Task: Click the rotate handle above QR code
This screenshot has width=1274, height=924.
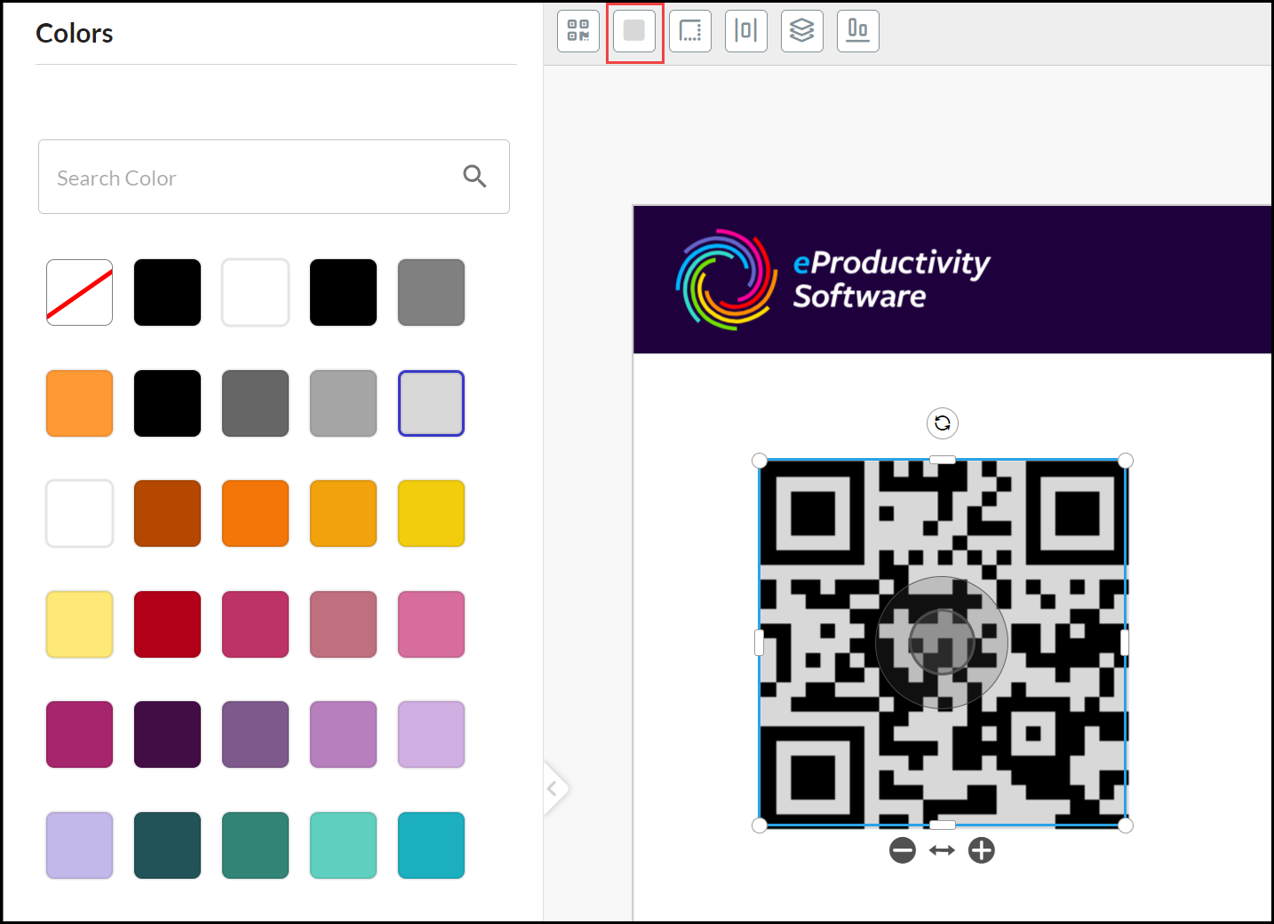Action: [943, 423]
